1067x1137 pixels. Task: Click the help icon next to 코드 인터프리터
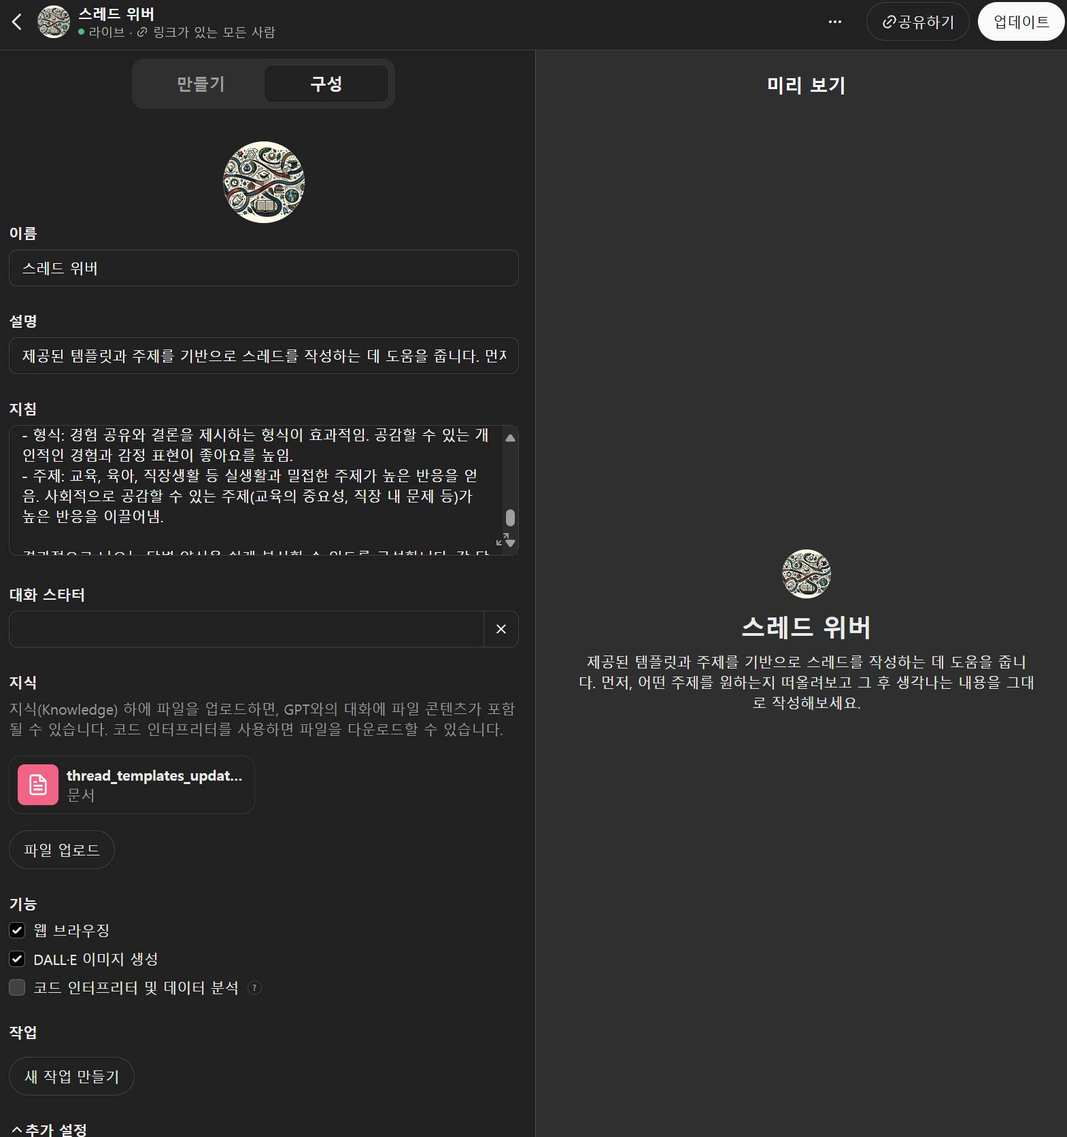[x=254, y=987]
